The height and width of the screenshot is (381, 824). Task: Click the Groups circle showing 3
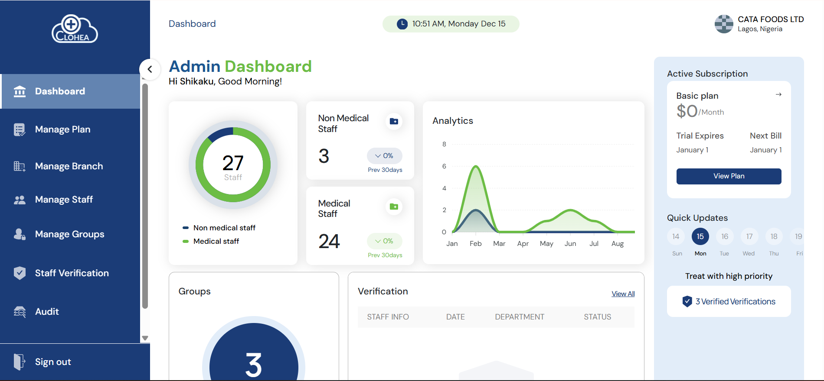254,352
